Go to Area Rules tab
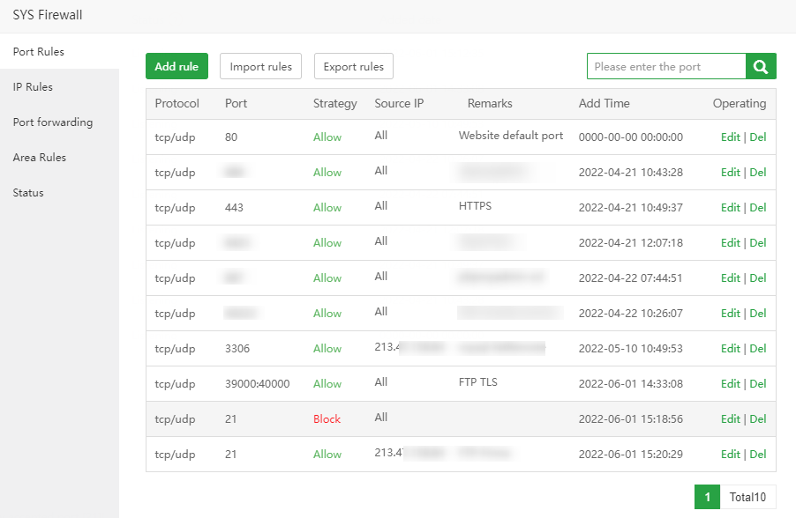The height and width of the screenshot is (518, 796). point(40,158)
